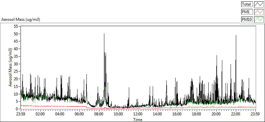Viewport: 265px width, 122px height.
Task: Click the 50 ug/m3 peak near 08:30
Action: [x=104, y=34]
